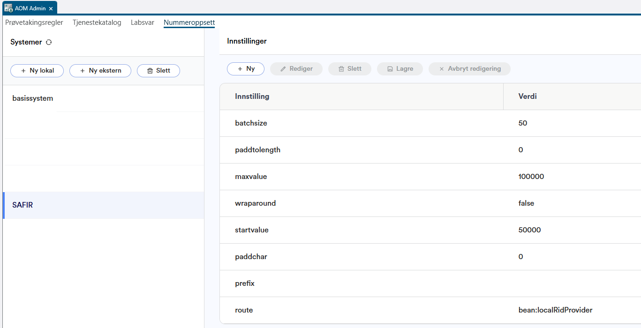The image size is (641, 328).
Task: Save settings with Lagre
Action: coord(400,69)
